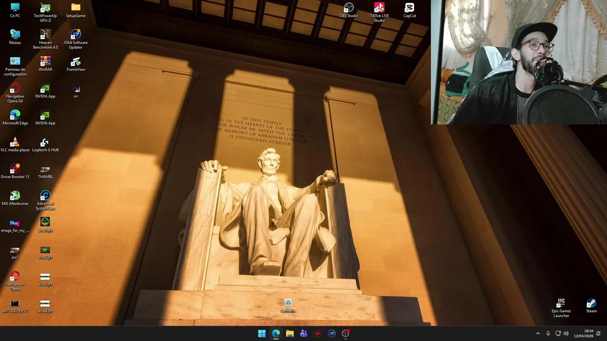Launch OBS Studio desktop shortcut
This screenshot has height=341, width=607.
pos(349,10)
